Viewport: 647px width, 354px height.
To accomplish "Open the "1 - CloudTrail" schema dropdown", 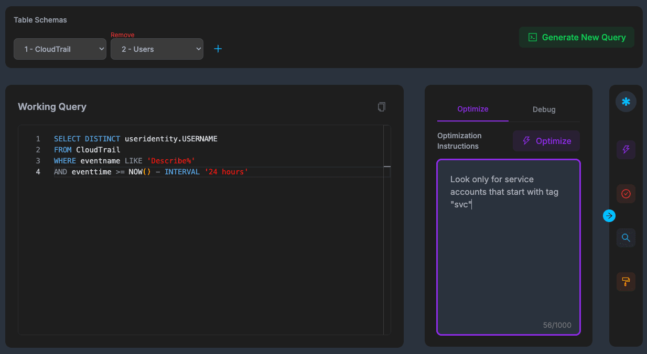I will tap(60, 49).
